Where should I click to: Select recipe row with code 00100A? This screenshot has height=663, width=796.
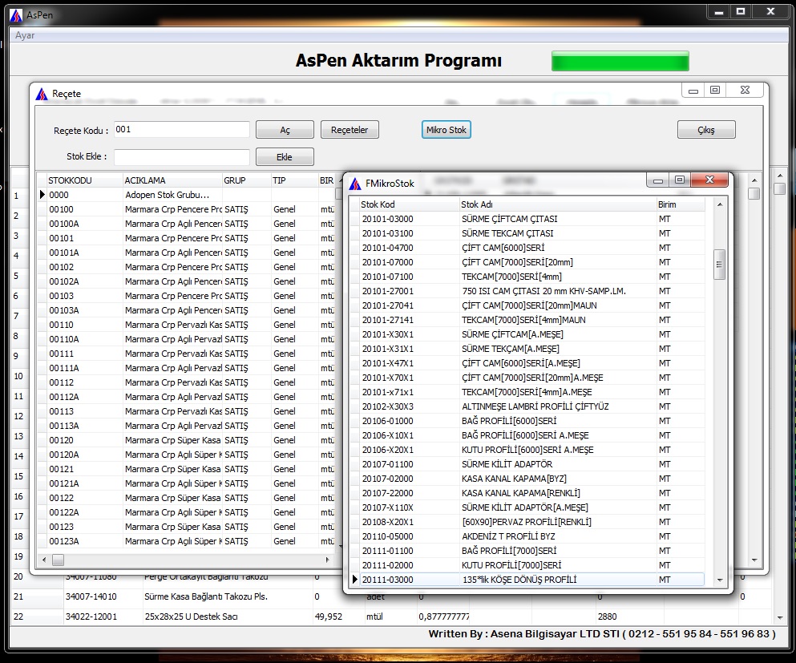click(x=187, y=224)
